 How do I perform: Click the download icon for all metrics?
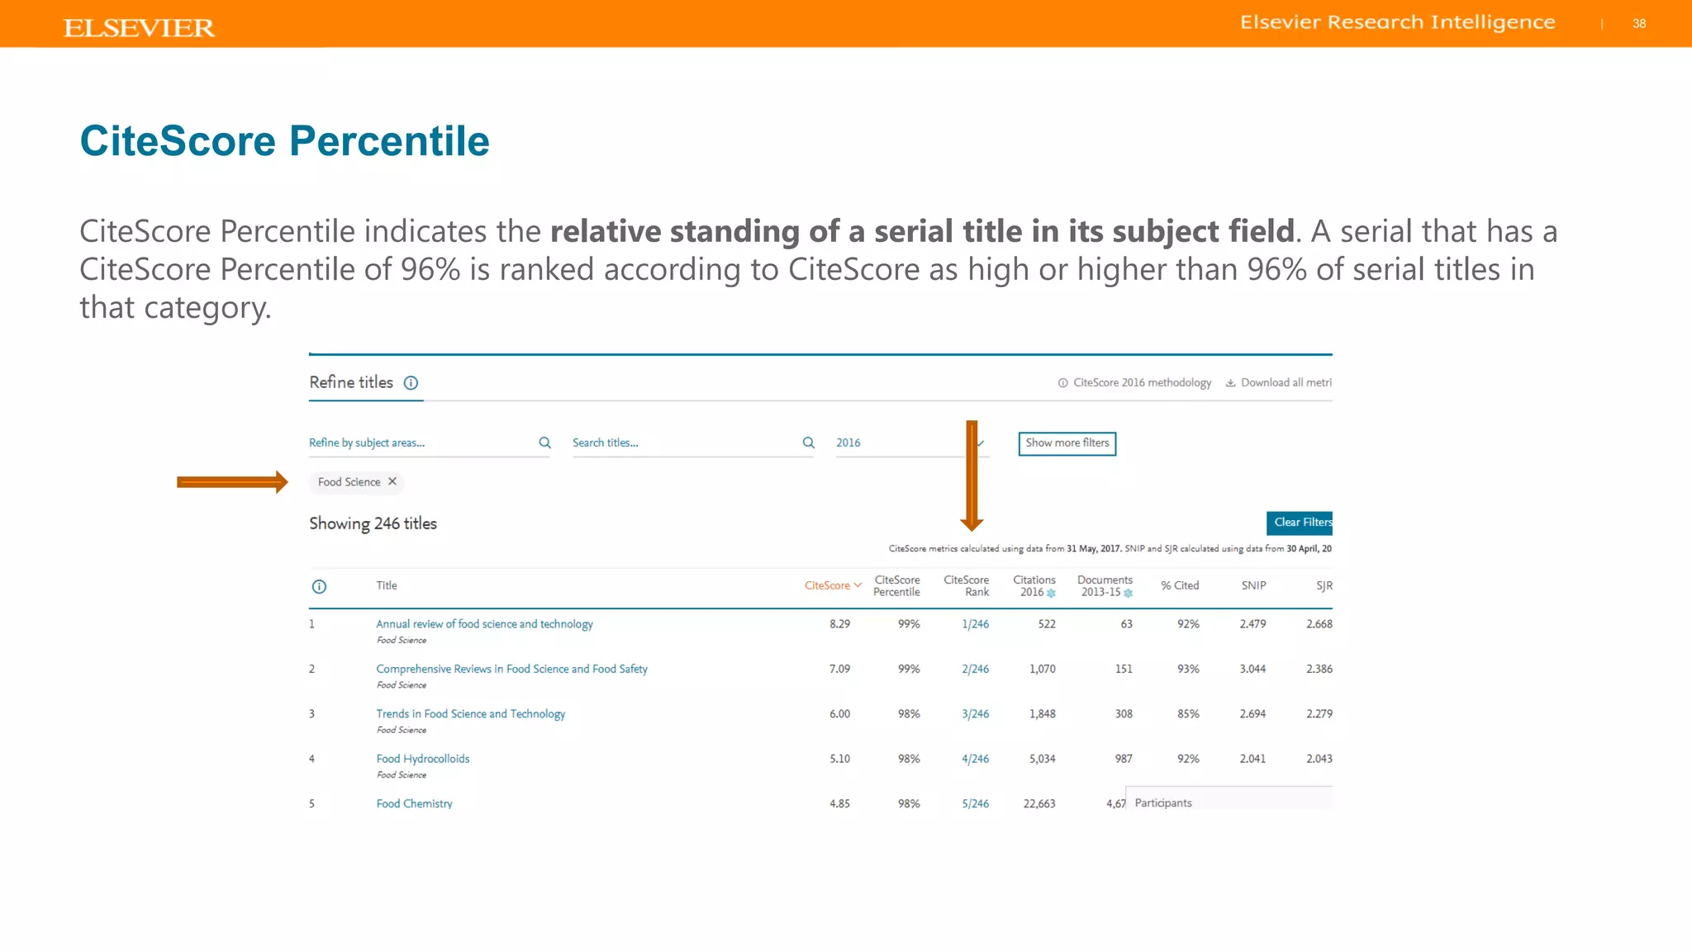click(1230, 383)
